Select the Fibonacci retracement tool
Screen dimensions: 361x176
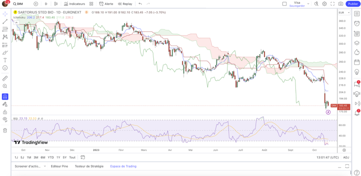pyautogui.click(x=5, y=29)
